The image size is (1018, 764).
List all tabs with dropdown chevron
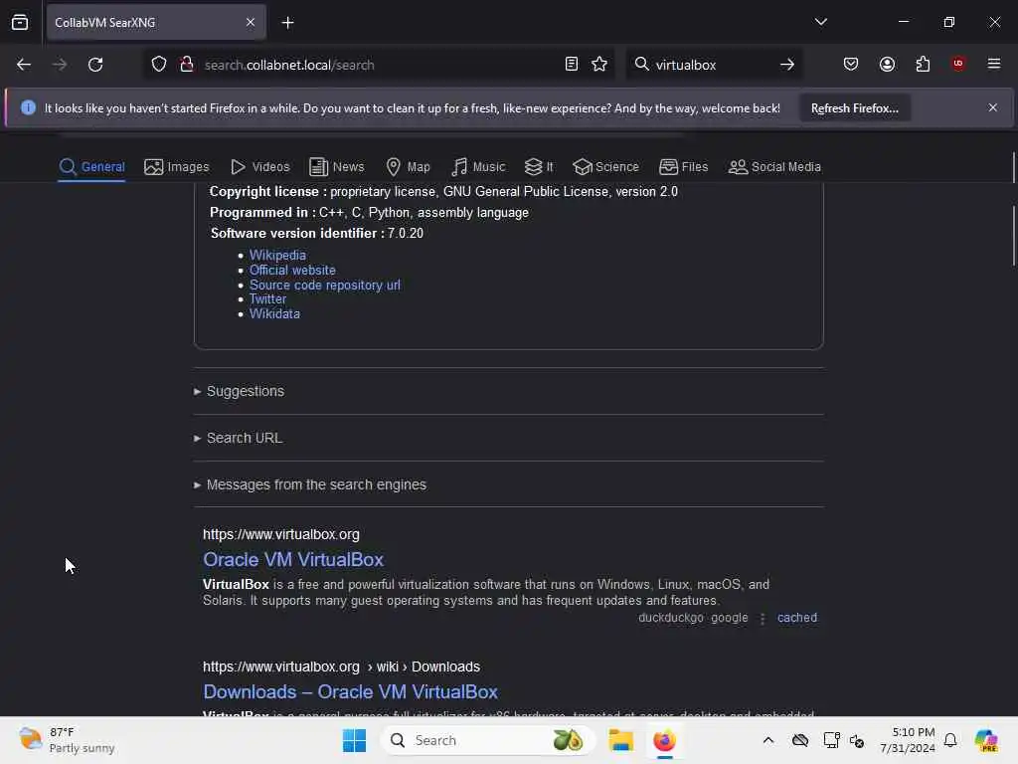820,22
